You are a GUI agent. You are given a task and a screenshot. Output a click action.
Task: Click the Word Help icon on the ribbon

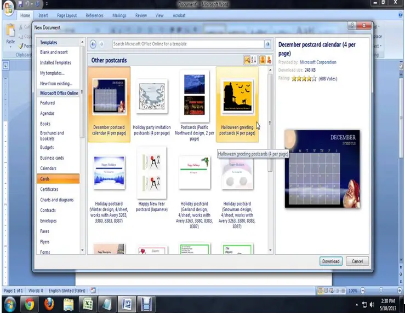point(401,15)
